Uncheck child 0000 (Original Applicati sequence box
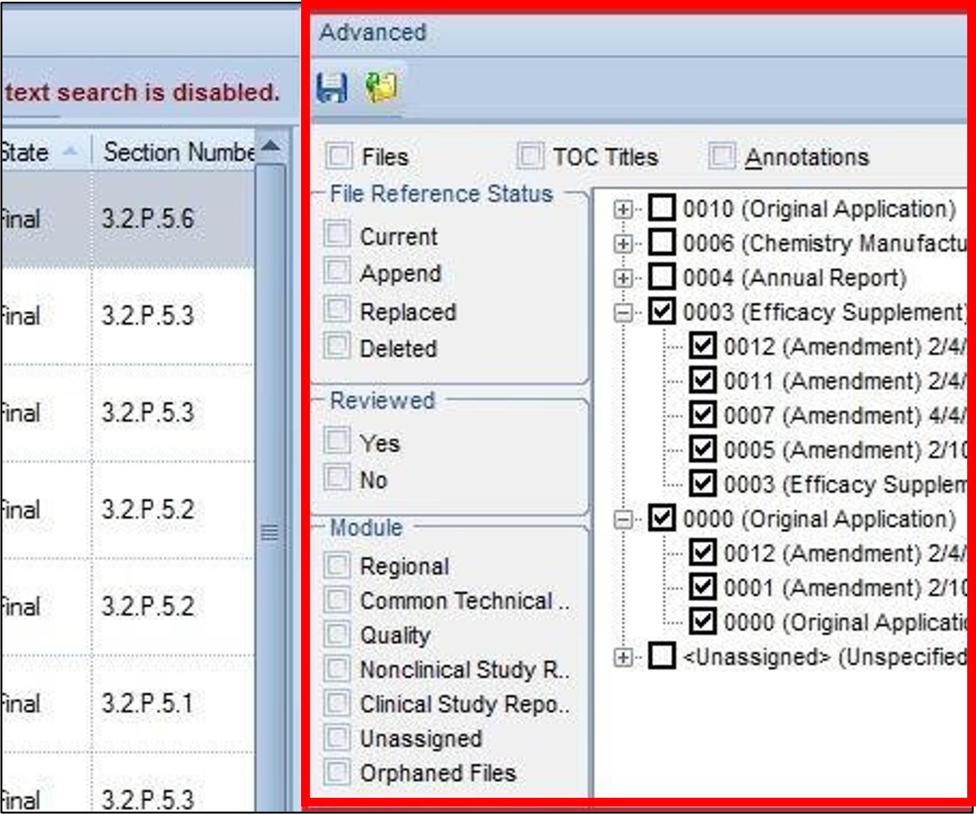 (x=703, y=621)
